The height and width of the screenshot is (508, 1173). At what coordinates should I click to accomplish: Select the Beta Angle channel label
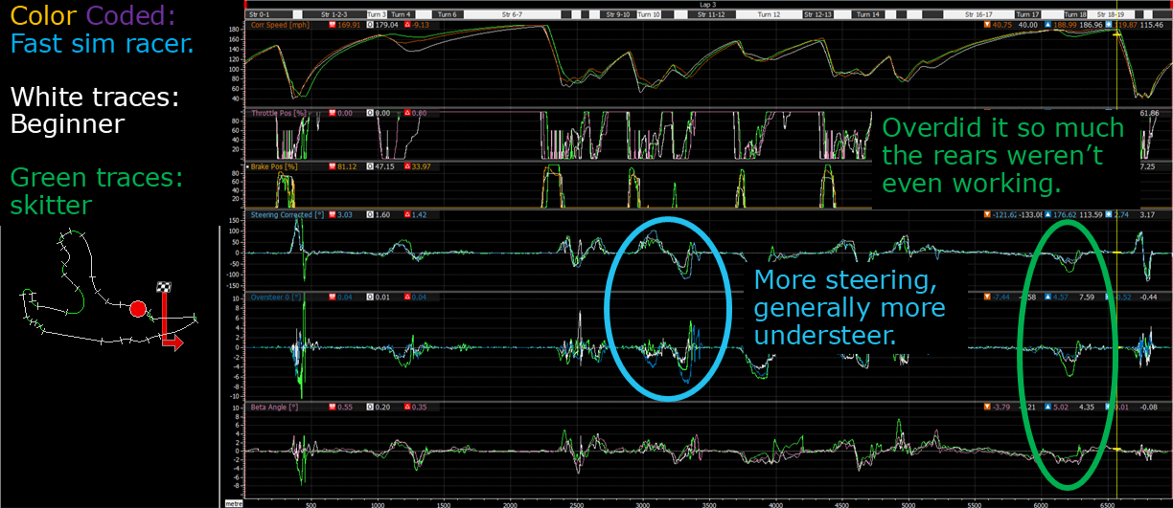coord(276,407)
